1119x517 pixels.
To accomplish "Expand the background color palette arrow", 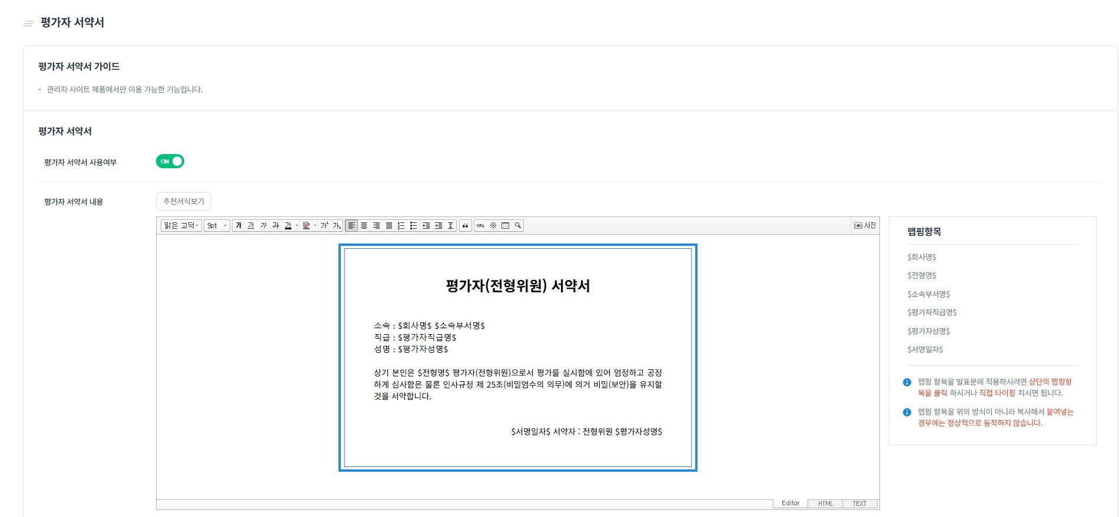I will [x=315, y=225].
